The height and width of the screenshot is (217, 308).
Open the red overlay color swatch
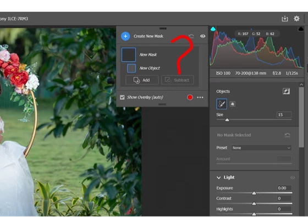tap(190, 97)
